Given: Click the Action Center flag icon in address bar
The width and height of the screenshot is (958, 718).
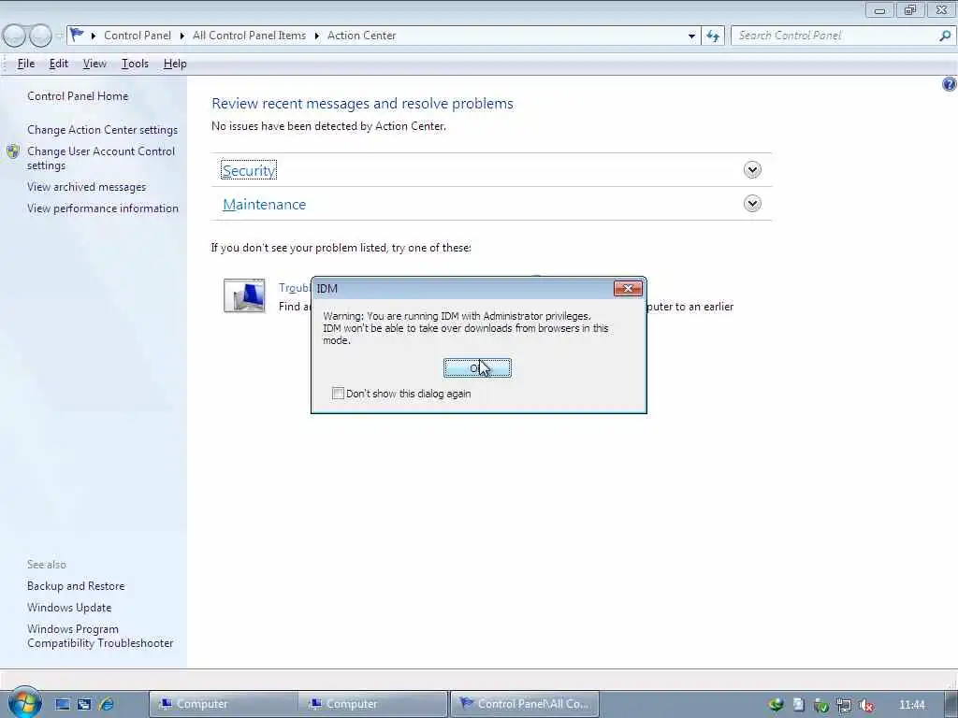Looking at the screenshot, I should coord(77,36).
